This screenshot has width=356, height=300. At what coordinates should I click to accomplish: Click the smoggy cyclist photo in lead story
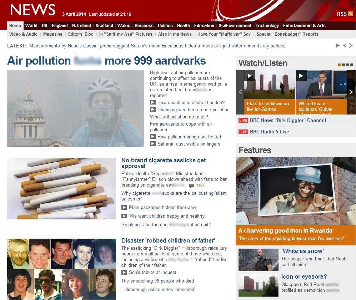pos(76,108)
